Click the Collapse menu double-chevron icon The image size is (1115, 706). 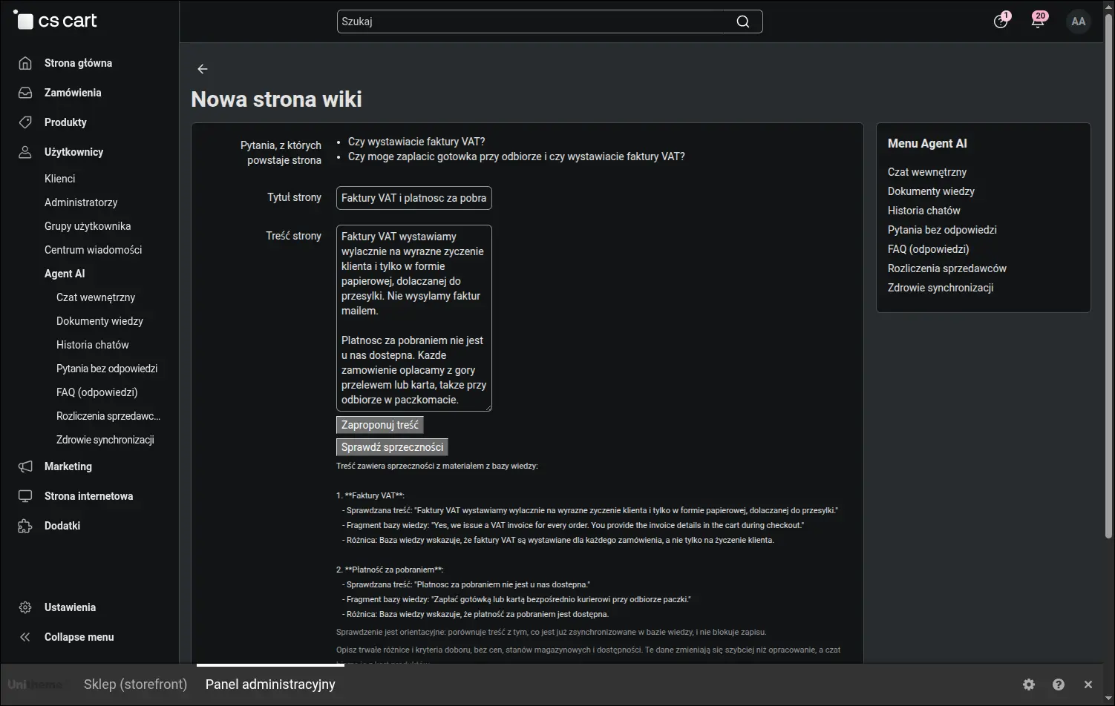point(25,637)
